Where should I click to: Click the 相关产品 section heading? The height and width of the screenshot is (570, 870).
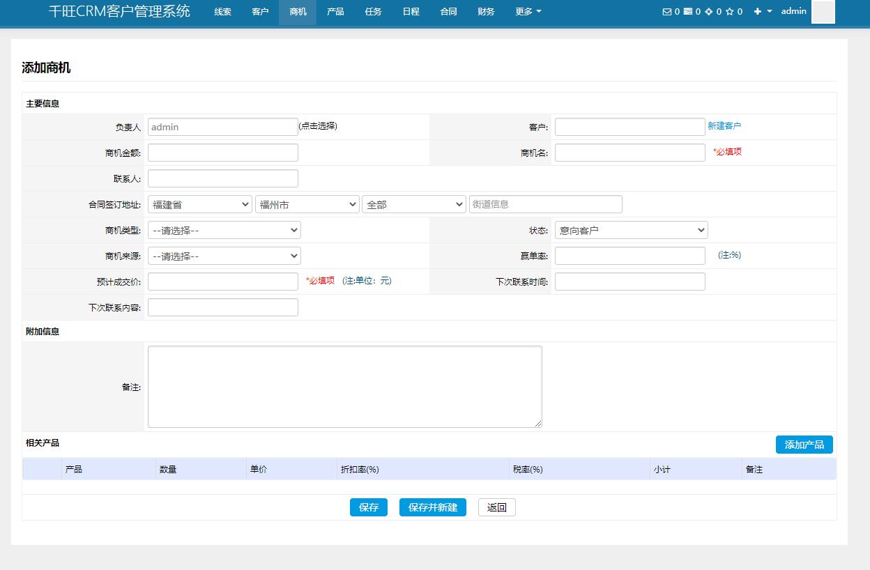(x=43, y=443)
